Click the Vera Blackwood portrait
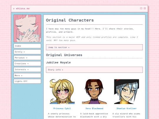 coord(94,92)
